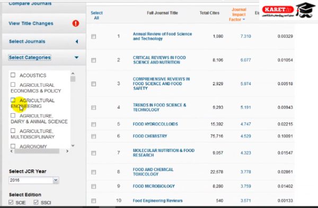Click the Total Cites column header

coord(209,13)
